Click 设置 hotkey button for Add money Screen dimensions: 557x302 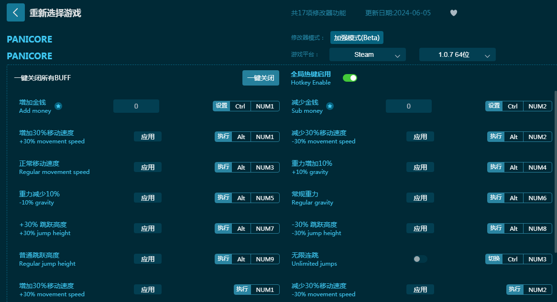coord(222,106)
